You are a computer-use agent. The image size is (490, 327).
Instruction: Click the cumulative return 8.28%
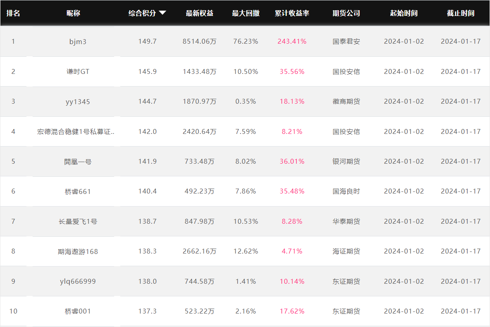[x=292, y=222]
